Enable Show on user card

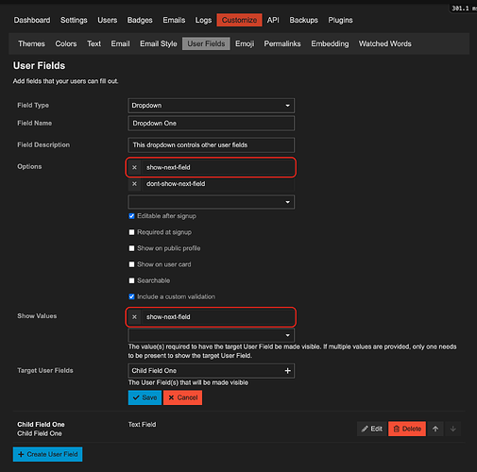click(x=131, y=264)
